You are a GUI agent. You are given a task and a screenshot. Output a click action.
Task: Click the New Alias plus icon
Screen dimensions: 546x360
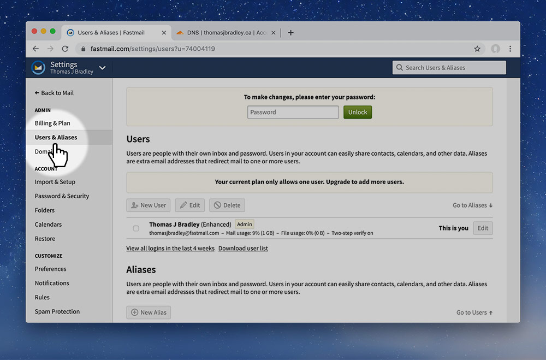tap(135, 312)
